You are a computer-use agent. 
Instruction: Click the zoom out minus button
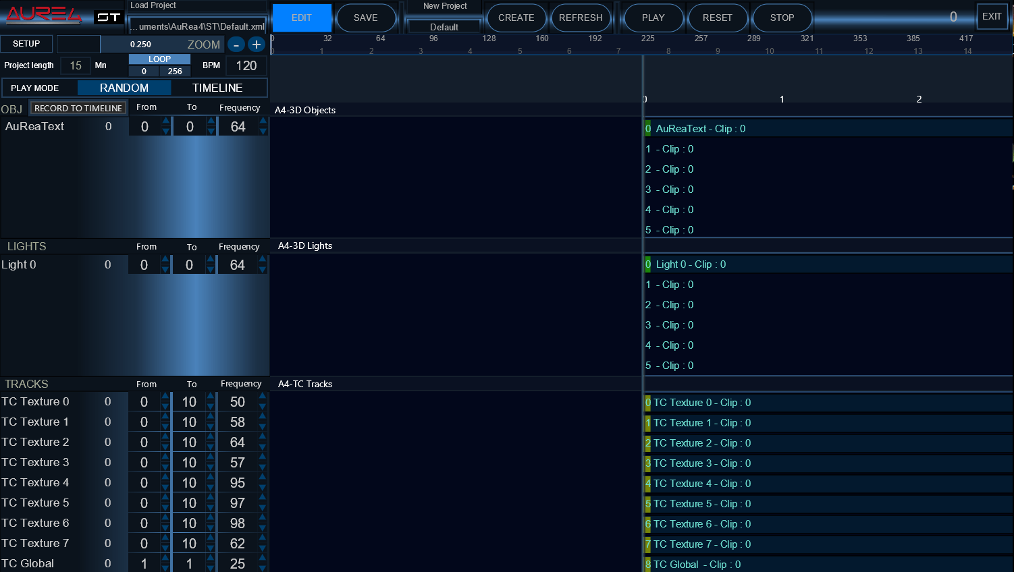[x=236, y=45]
